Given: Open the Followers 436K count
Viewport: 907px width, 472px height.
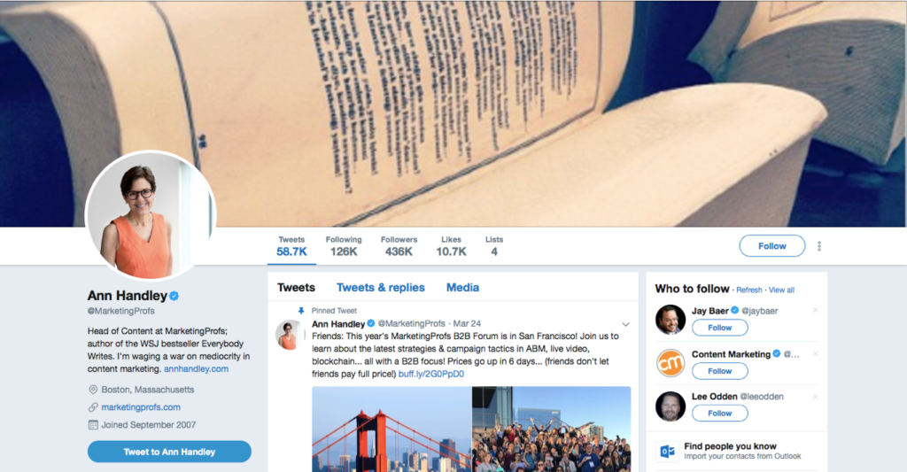Looking at the screenshot, I should (399, 246).
